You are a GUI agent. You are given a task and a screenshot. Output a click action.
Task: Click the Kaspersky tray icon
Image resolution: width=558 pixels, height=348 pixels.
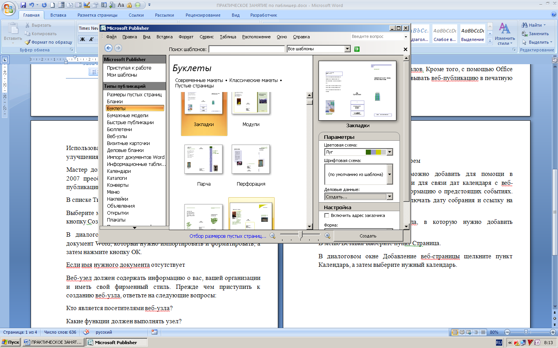pyautogui.click(x=517, y=343)
